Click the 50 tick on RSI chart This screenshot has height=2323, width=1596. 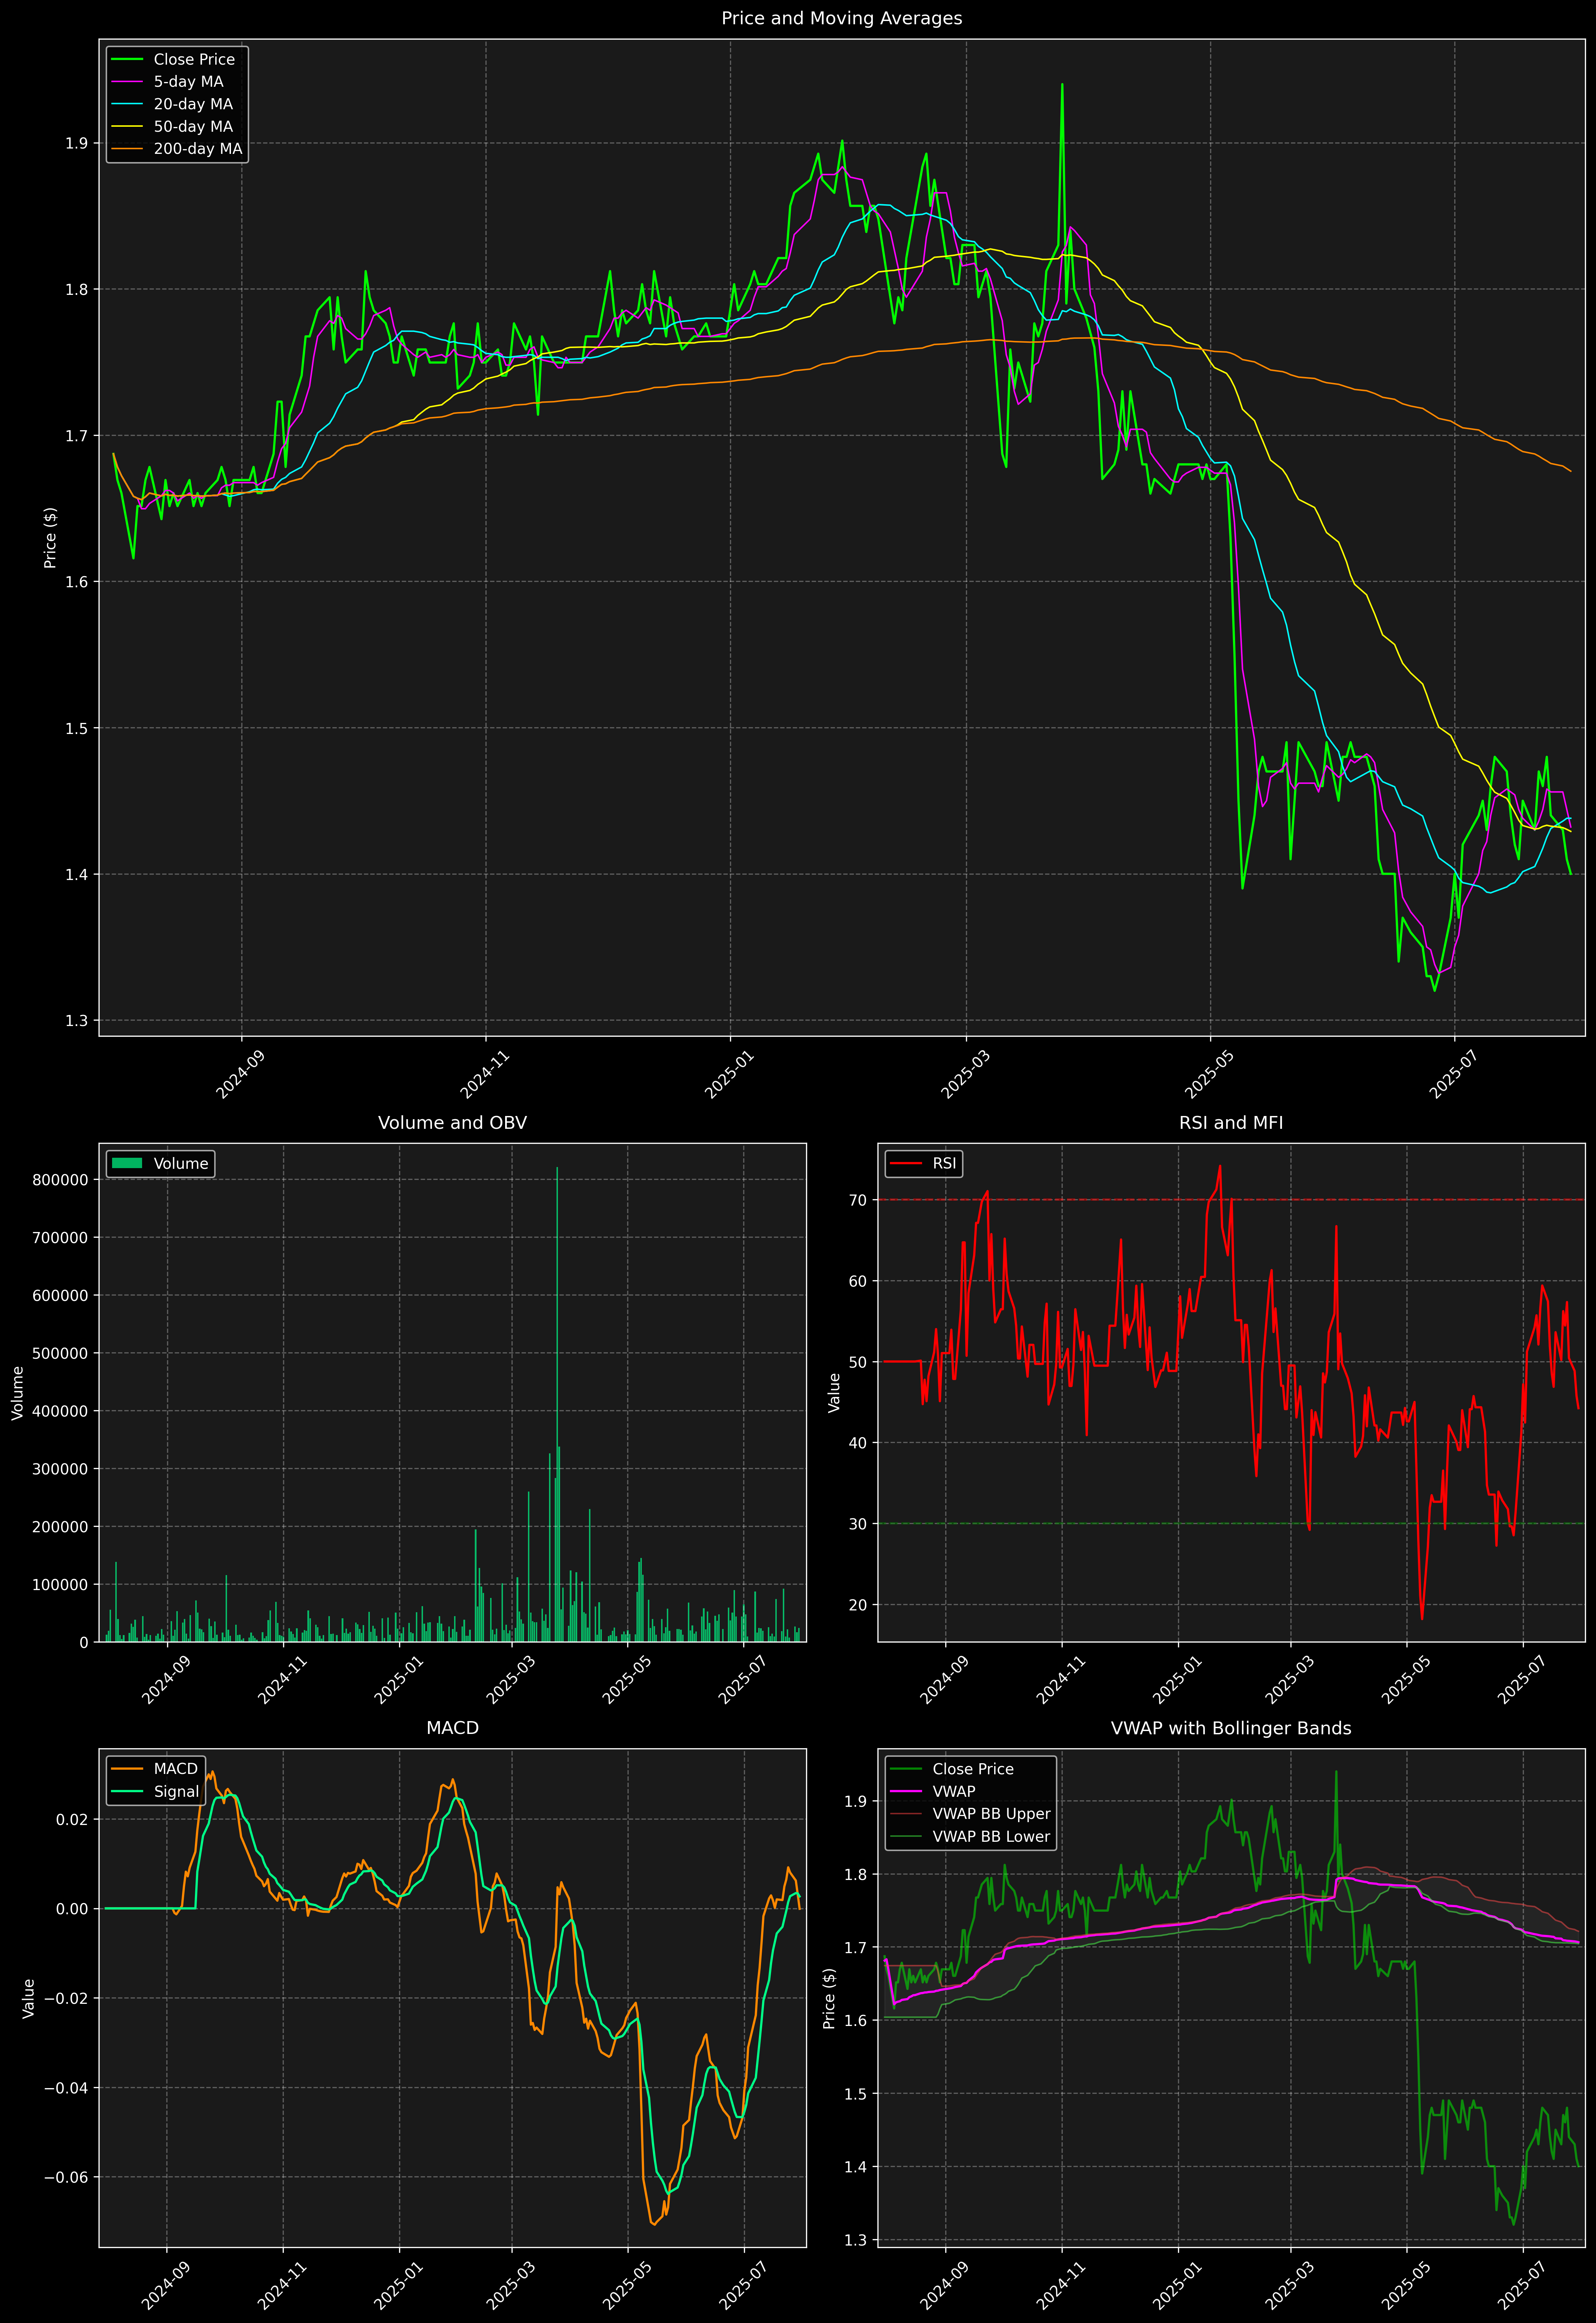tap(858, 1362)
